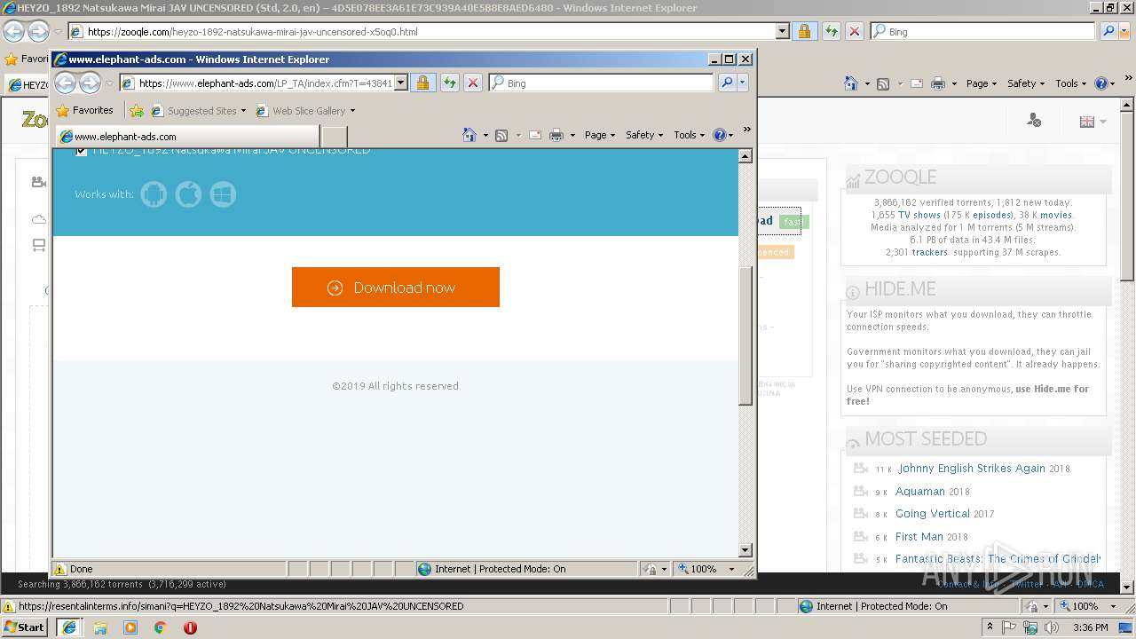Screen dimensions: 1136x639
Task: Stop loading in the popup window
Action: 473,83
